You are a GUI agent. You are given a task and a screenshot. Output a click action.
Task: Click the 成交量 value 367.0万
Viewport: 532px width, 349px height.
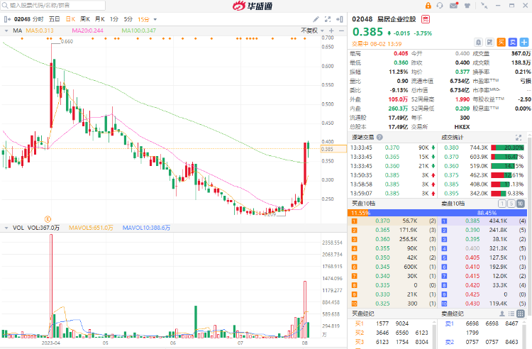click(521, 54)
